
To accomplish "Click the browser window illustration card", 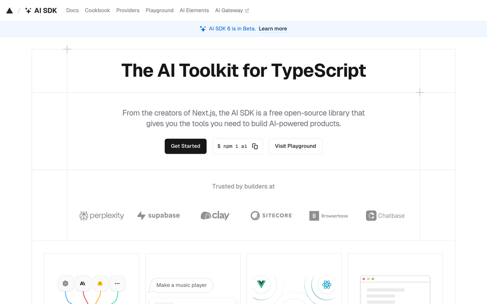I will point(395,279).
